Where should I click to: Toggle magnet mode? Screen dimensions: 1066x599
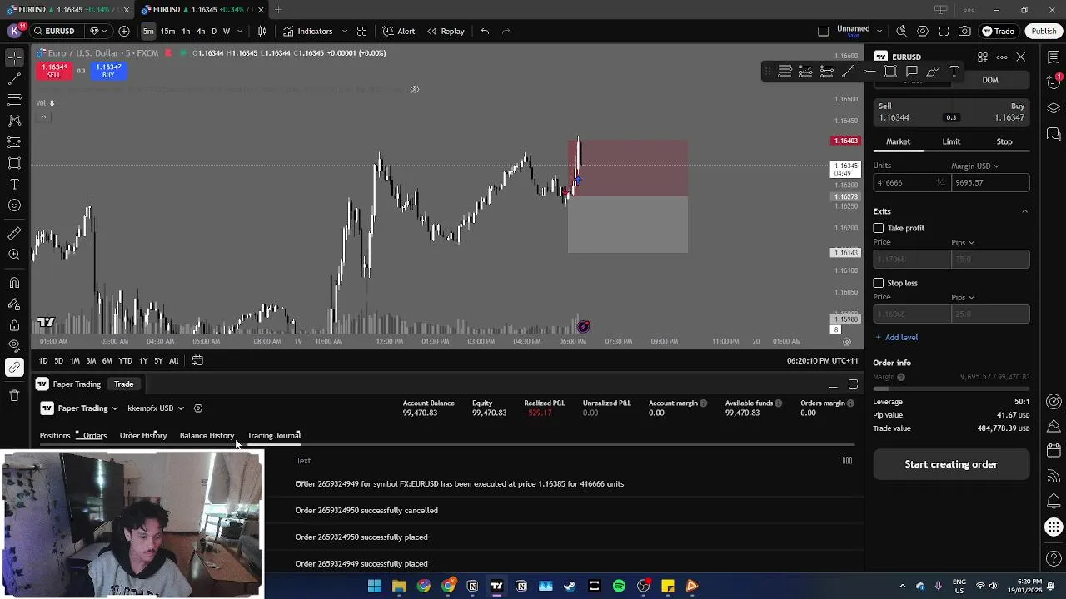tap(14, 283)
